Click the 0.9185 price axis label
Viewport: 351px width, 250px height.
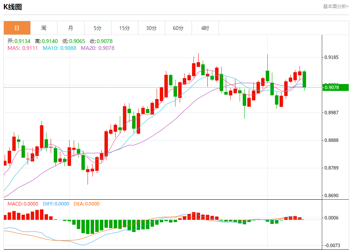pos(331,57)
